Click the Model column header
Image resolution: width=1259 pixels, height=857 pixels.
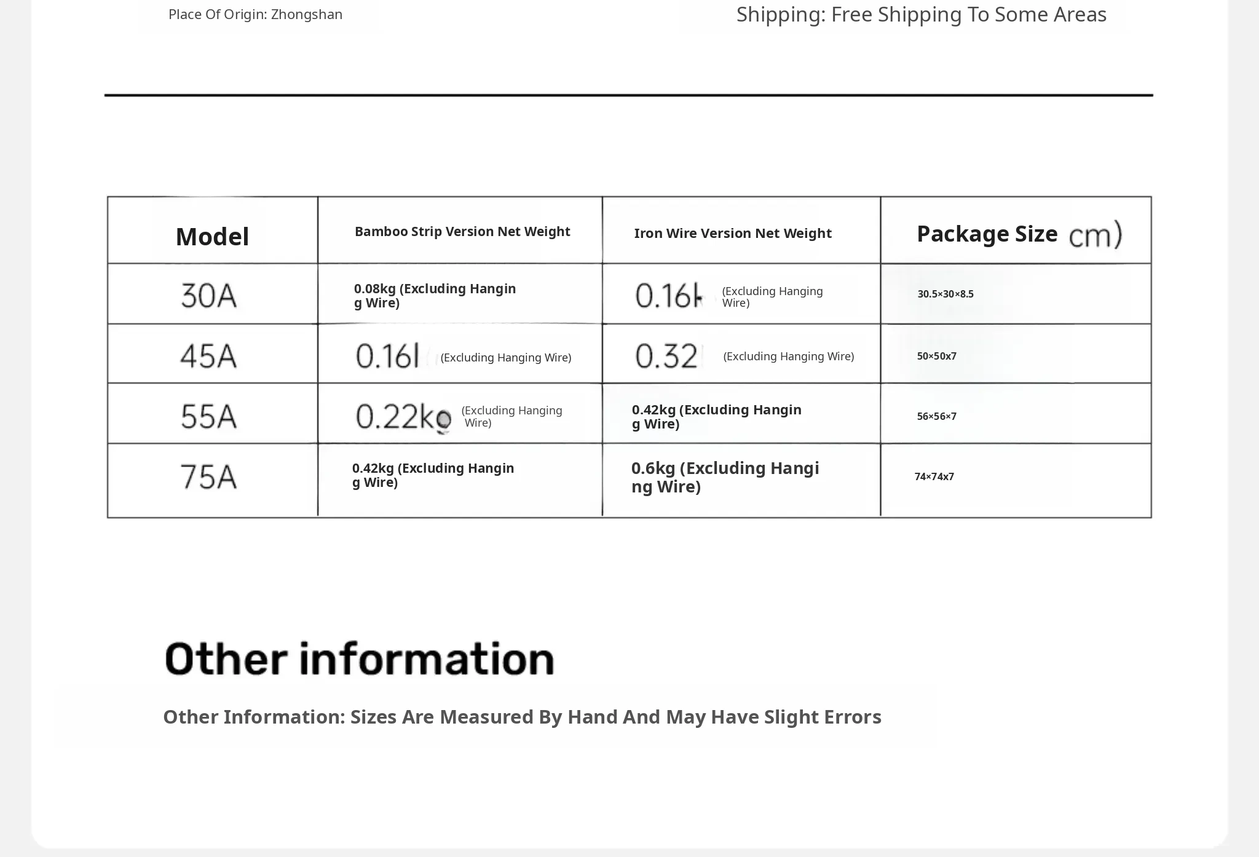click(x=212, y=237)
